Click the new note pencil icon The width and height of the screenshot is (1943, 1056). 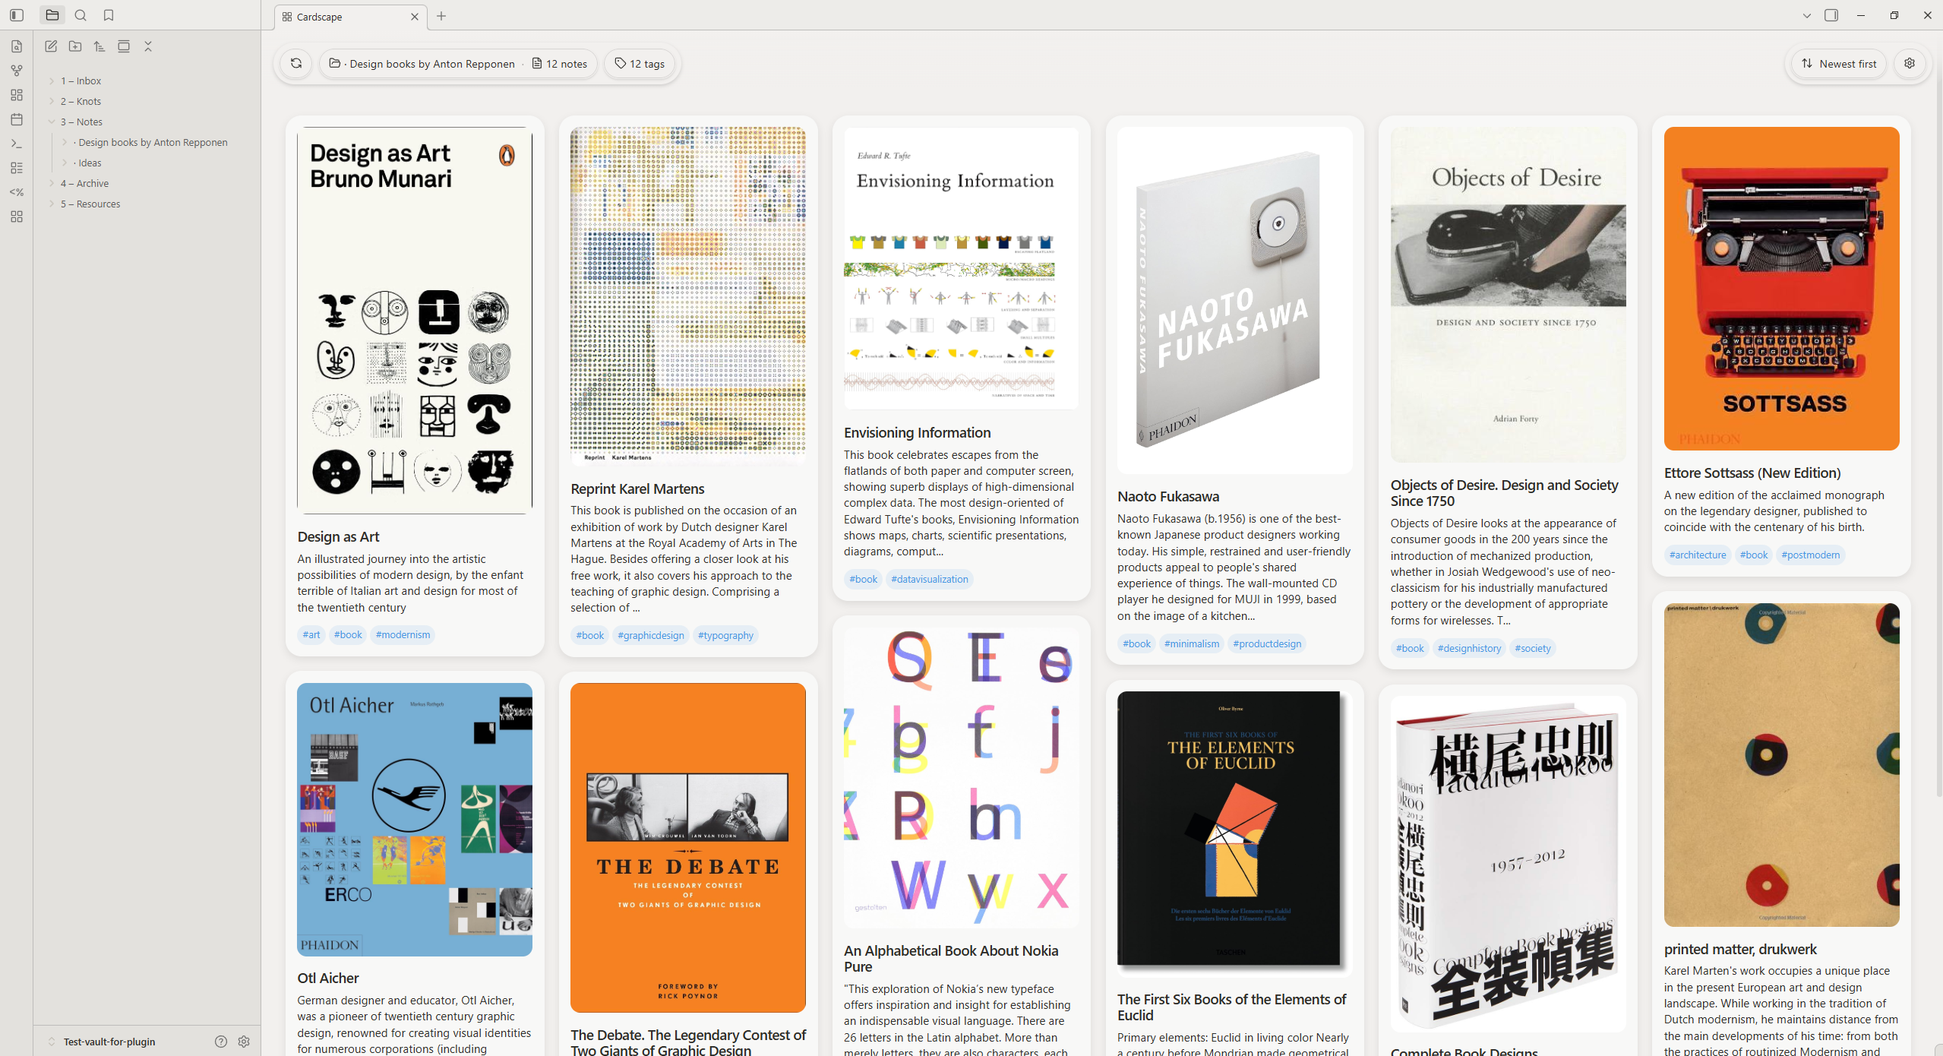point(51,46)
